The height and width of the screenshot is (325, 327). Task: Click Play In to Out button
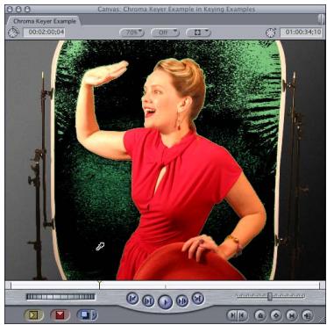pos(148,301)
